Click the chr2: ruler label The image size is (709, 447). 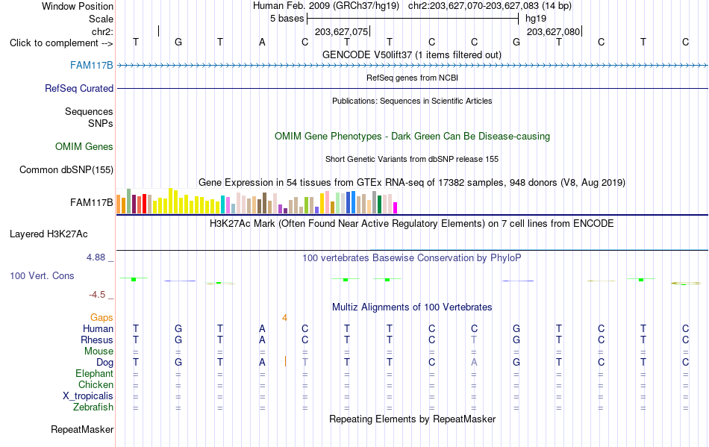tap(103, 31)
